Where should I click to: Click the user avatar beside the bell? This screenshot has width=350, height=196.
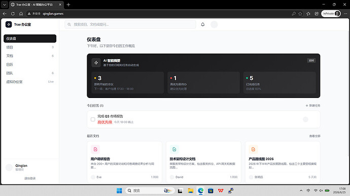tap(214, 24)
